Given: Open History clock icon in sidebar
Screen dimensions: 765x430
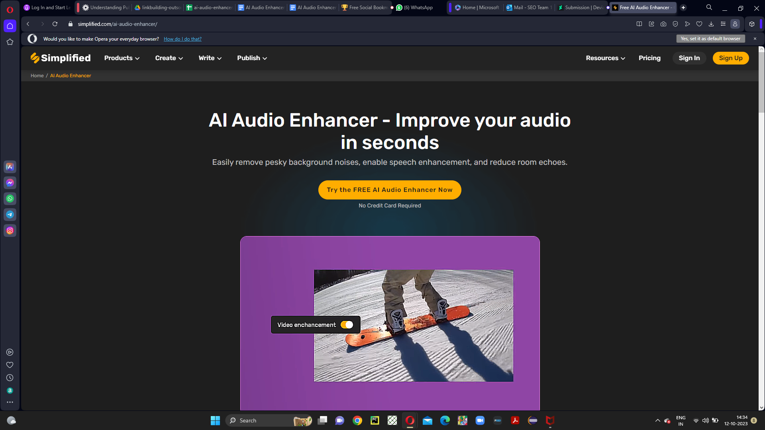Looking at the screenshot, I should (10, 378).
